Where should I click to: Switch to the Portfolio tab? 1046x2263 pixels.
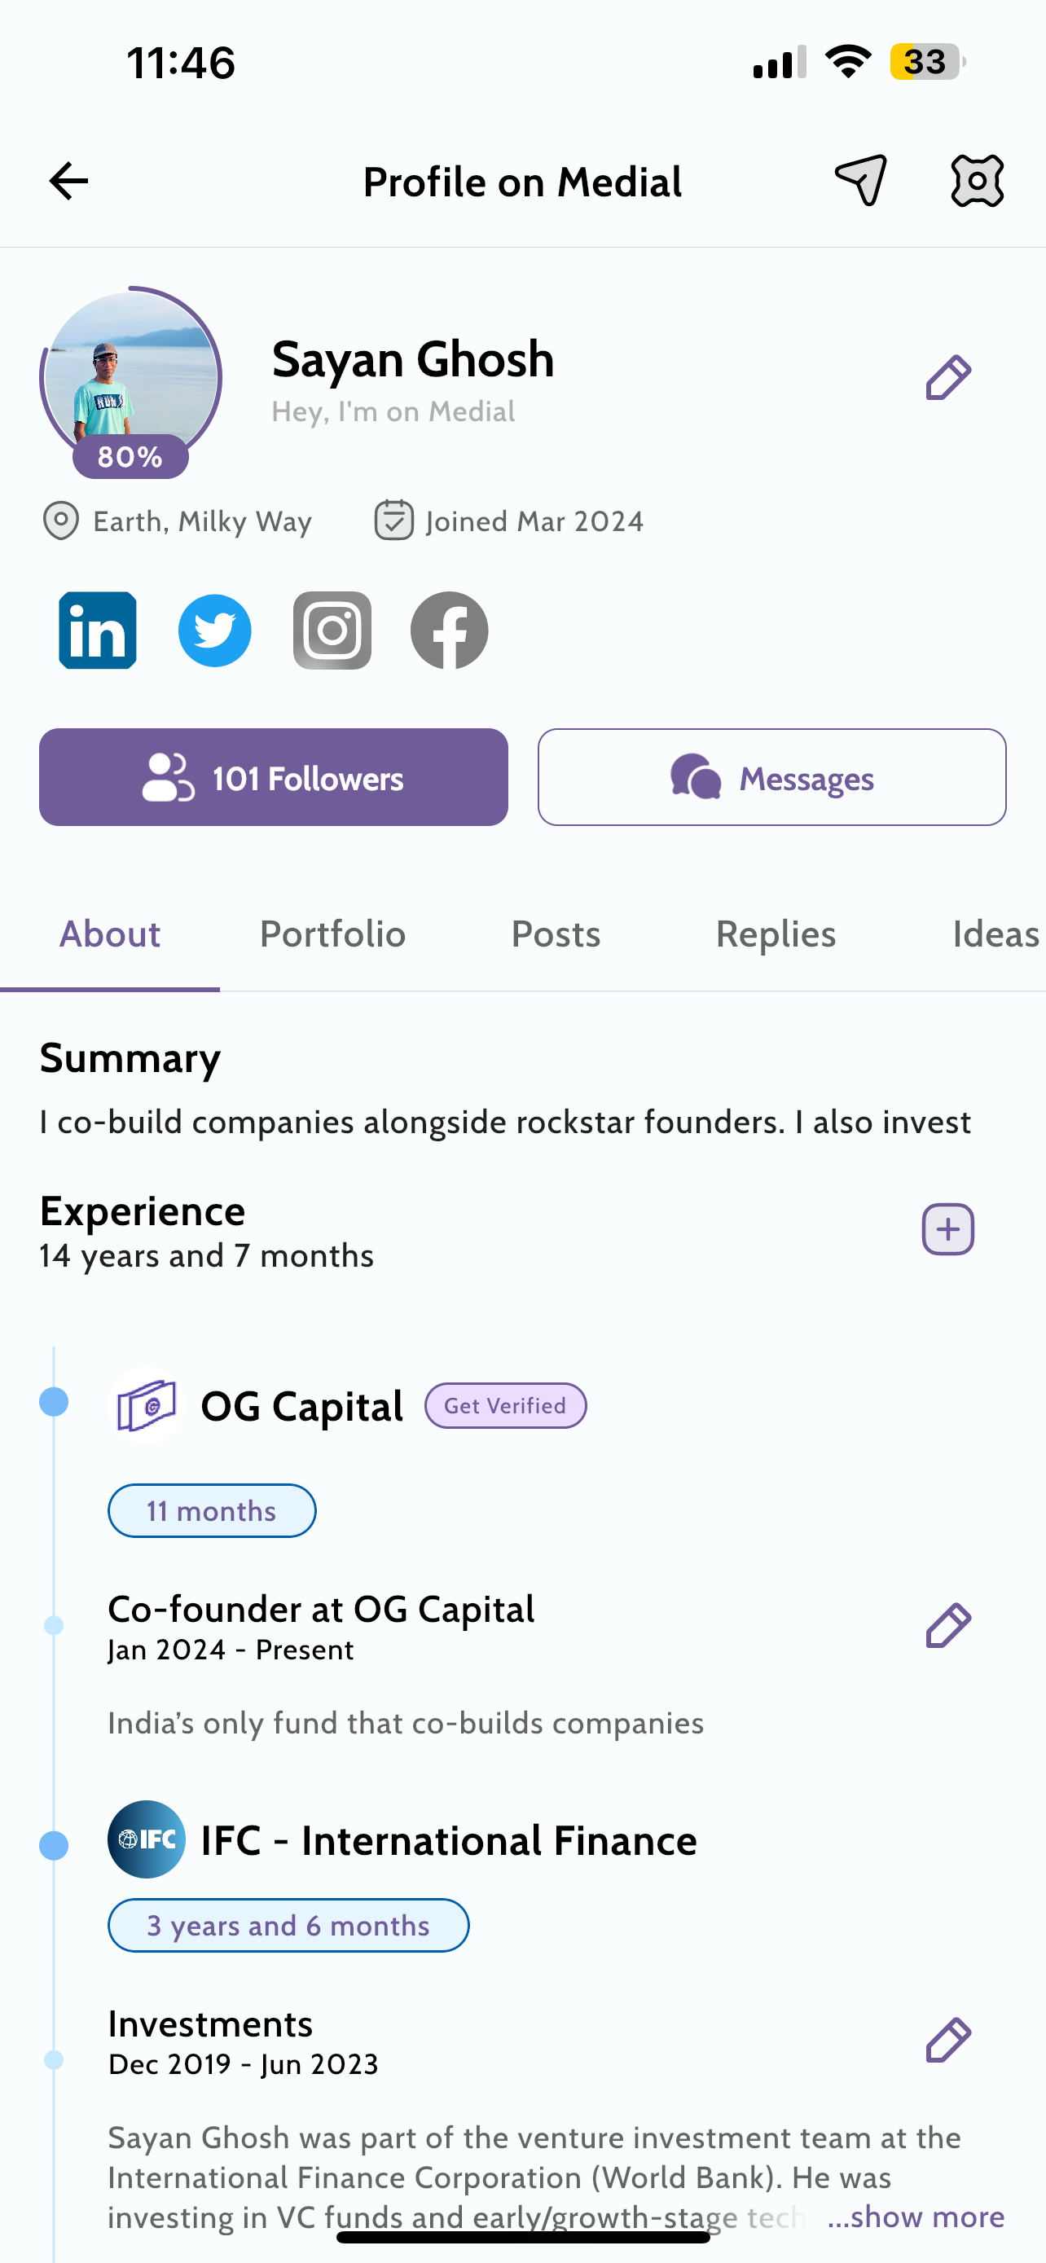click(333, 934)
